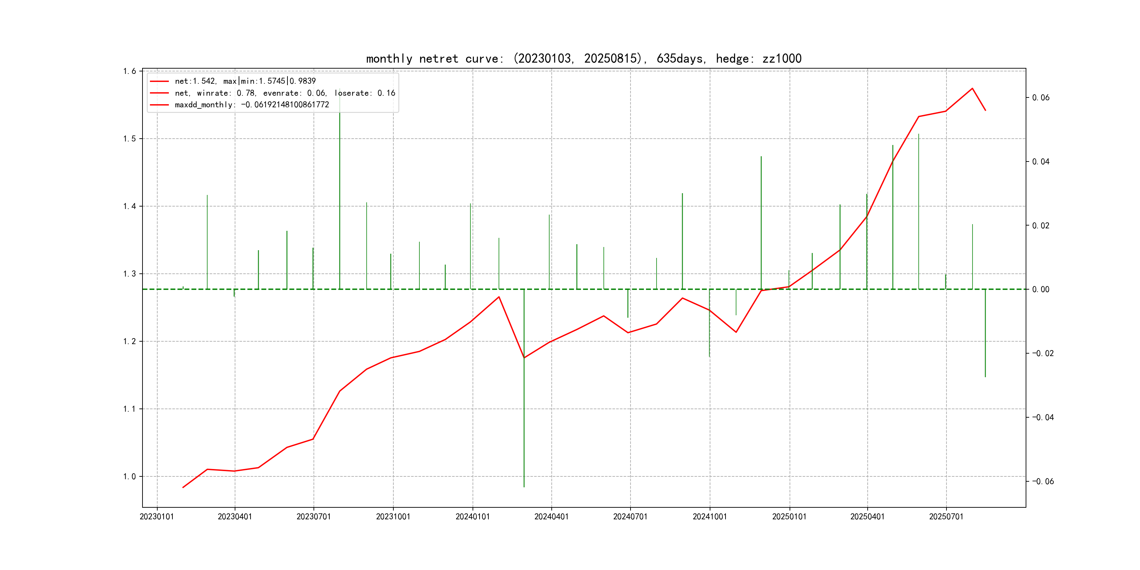Click right y-axis tick −0.04
The image size is (1140, 570).
point(1043,417)
